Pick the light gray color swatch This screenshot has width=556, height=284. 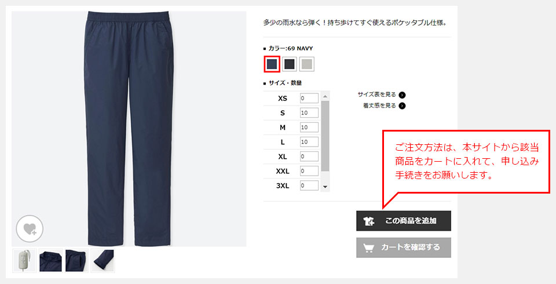307,64
